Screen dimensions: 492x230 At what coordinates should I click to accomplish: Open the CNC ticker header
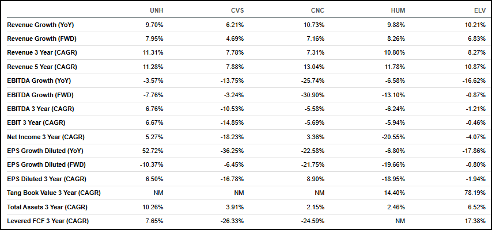point(317,11)
